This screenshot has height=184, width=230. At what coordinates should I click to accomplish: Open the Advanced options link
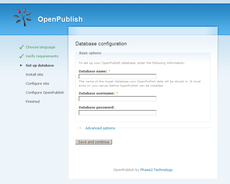click(x=100, y=128)
